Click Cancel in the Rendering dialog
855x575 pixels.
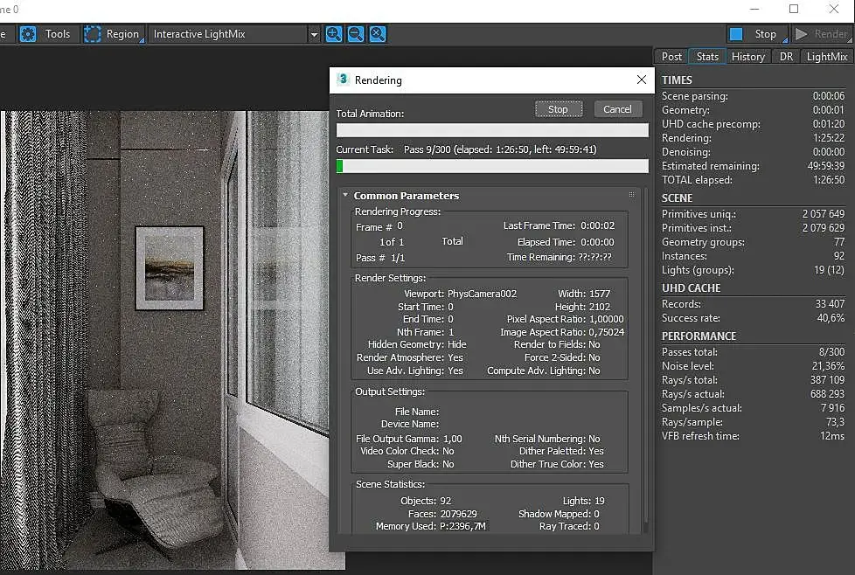tap(617, 109)
